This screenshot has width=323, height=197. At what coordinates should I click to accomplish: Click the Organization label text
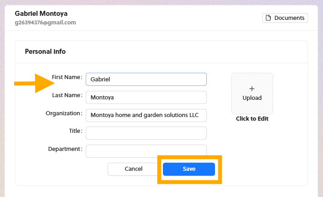[x=64, y=113]
